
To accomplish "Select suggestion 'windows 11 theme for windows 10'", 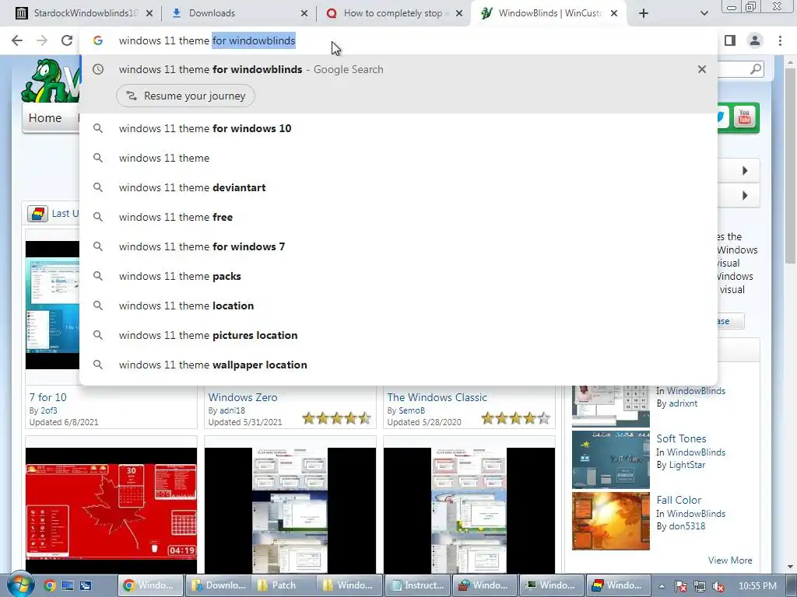I will click(398, 128).
